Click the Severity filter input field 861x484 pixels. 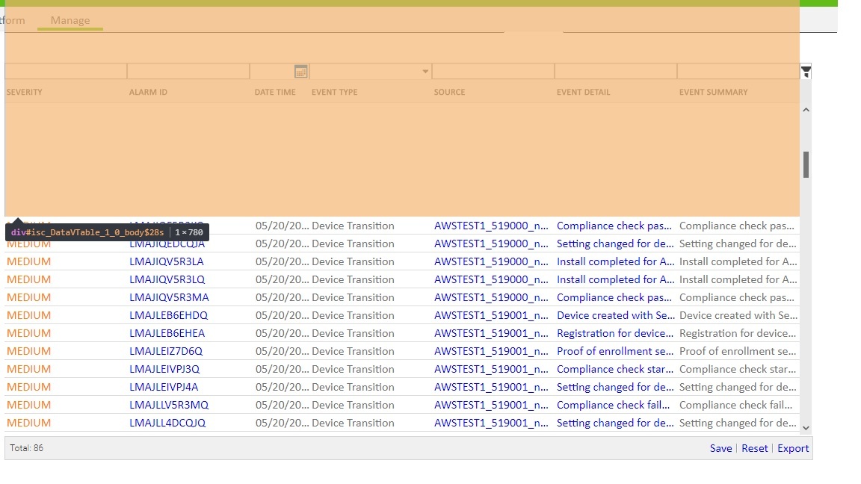(x=65, y=72)
